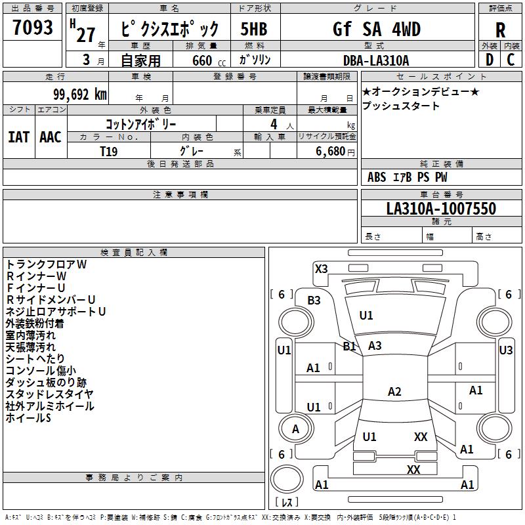
Task: Select chassis number LA310A-1007550
Action: [x=441, y=209]
